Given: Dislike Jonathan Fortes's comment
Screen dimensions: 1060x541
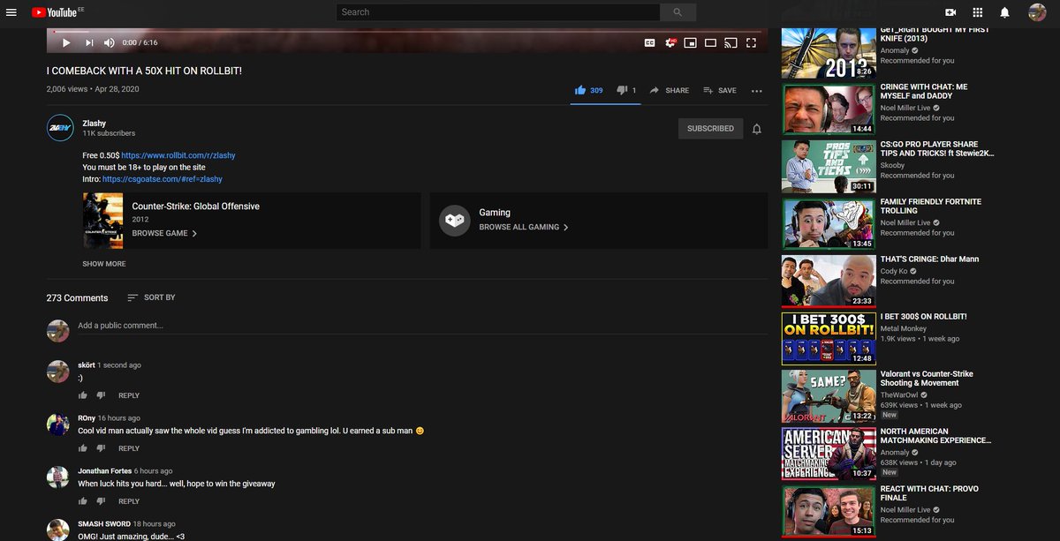Looking at the screenshot, I should (x=101, y=501).
